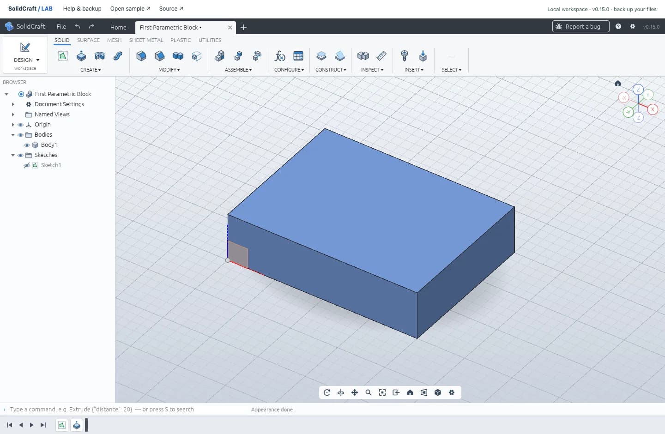Expand the Document Settings node
The image size is (665, 434).
13,104
